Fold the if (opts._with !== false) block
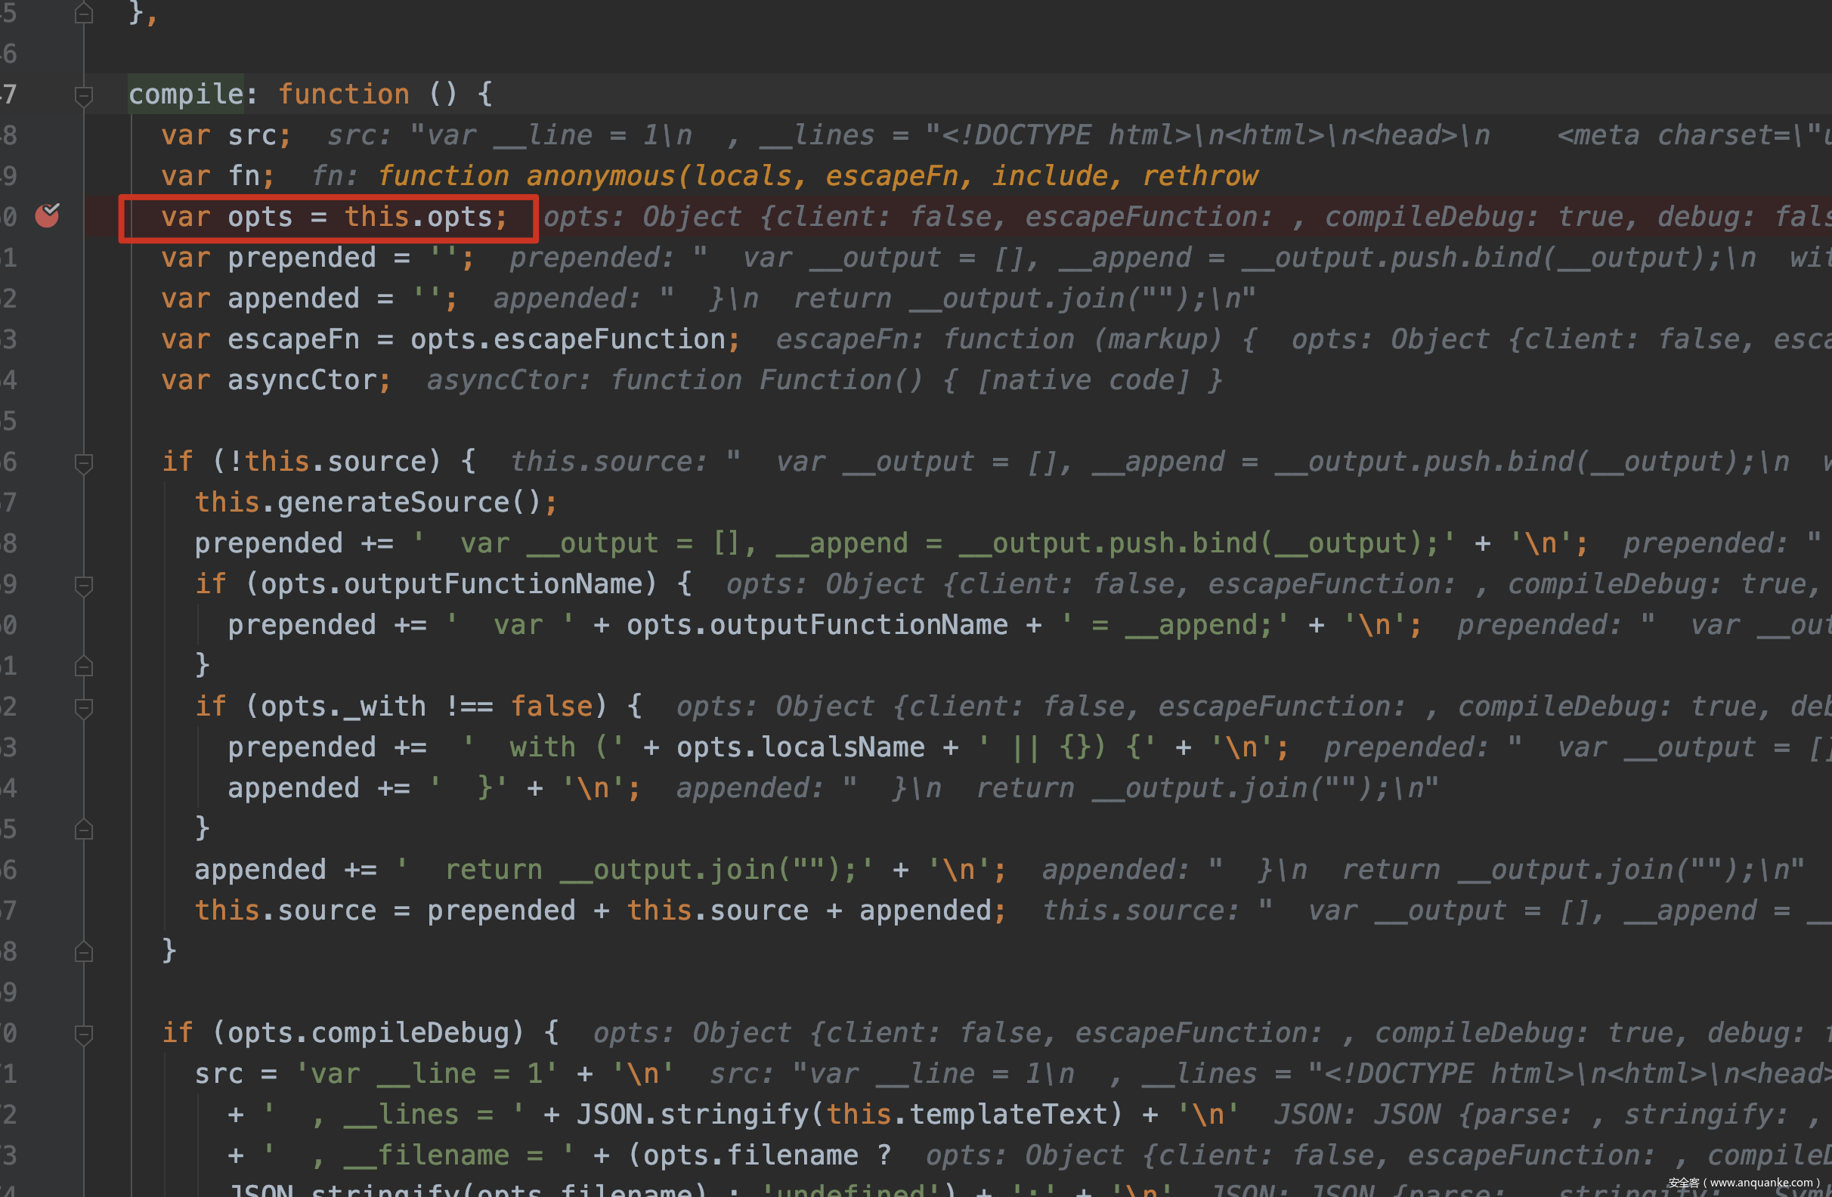Screen dimensions: 1832x1197 click(x=84, y=707)
